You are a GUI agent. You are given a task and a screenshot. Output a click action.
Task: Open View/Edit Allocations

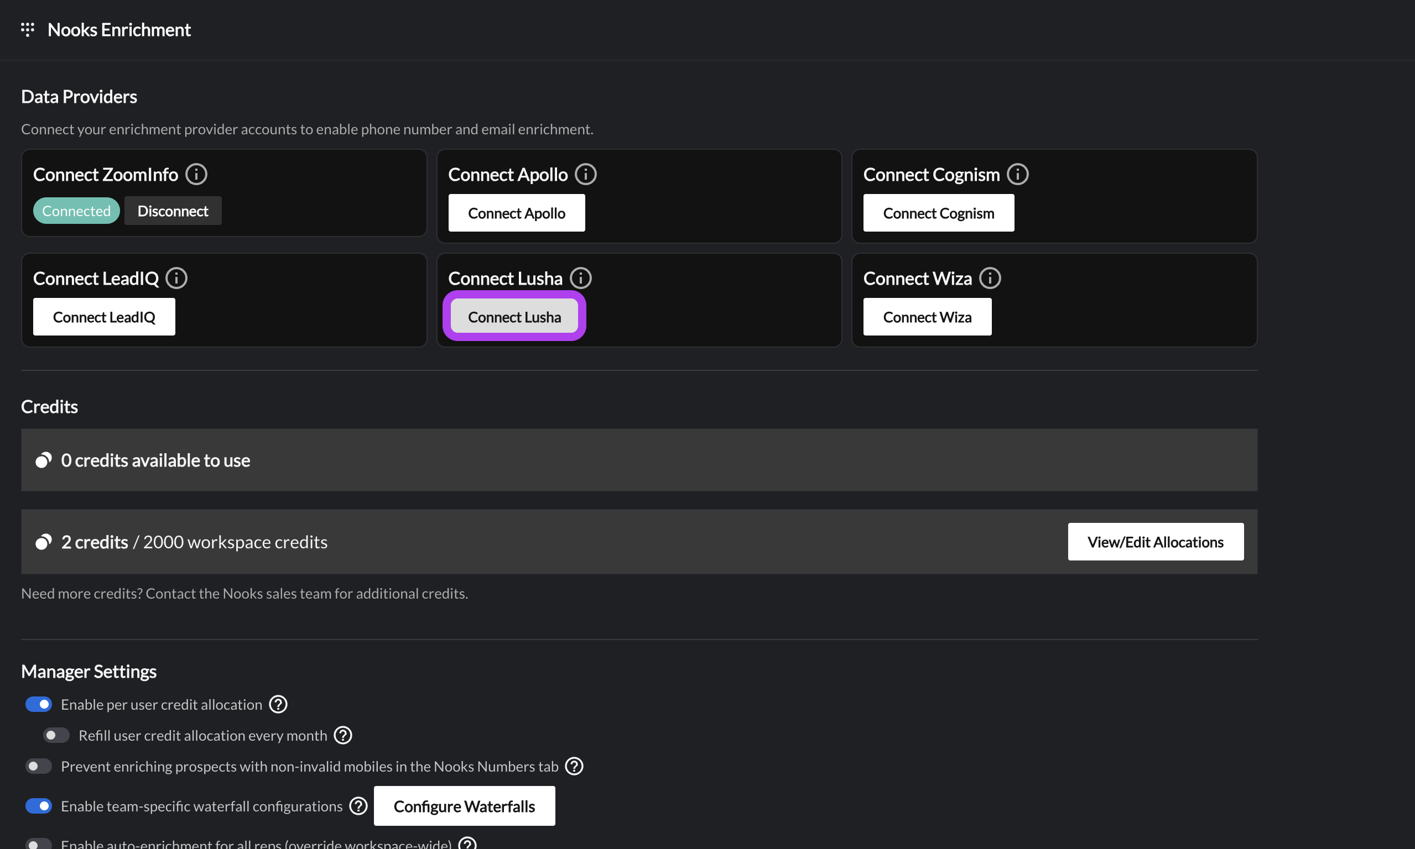click(1155, 542)
